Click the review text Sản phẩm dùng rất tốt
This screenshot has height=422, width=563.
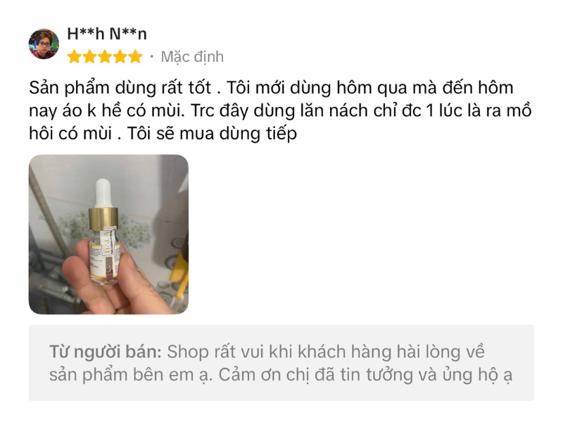tap(120, 89)
